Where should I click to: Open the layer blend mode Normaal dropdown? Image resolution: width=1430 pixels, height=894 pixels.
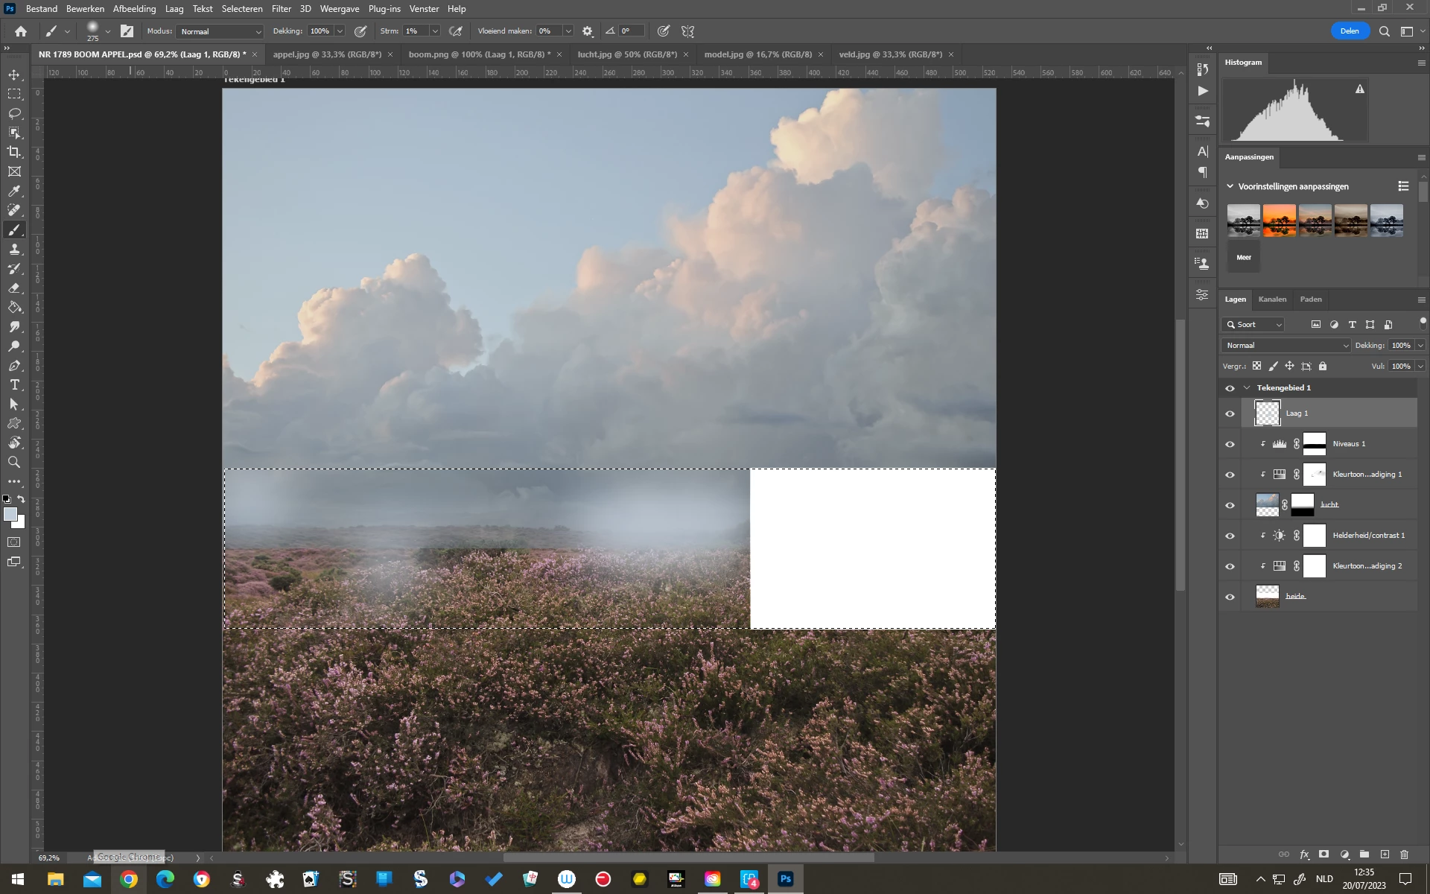coord(1286,346)
